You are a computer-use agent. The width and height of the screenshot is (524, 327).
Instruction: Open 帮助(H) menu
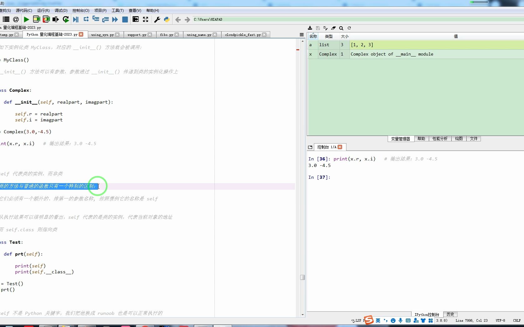point(153,10)
